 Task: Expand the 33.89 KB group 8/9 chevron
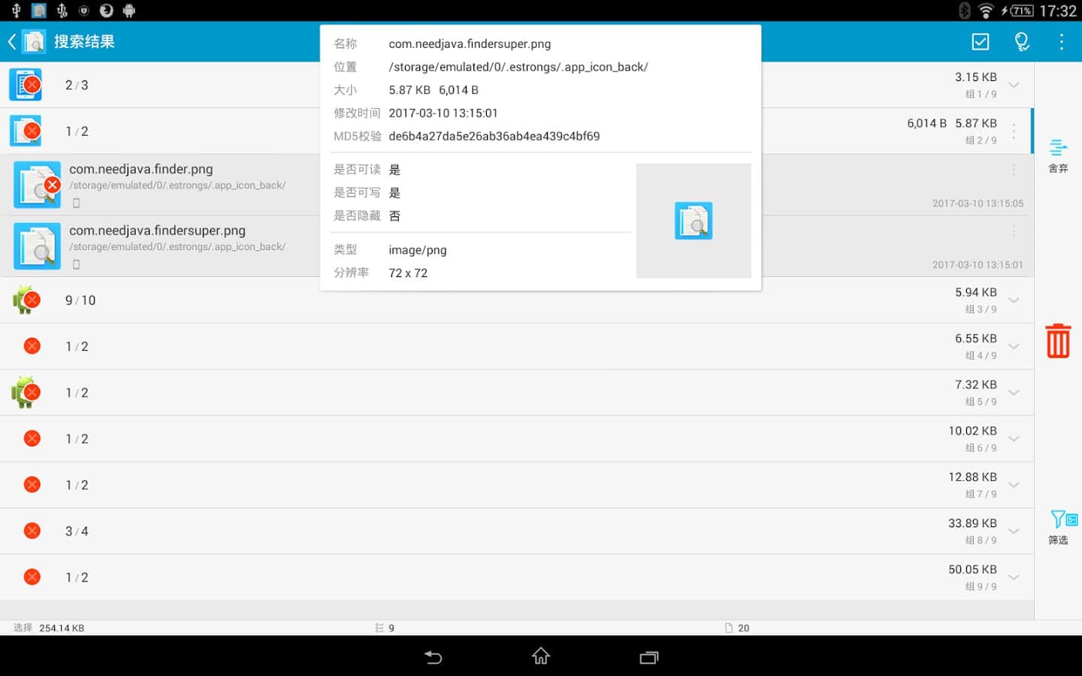coord(1014,531)
